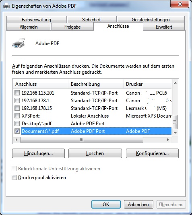This screenshot has width=192, height=215.
Task: Open the Erweitert tab
Action: pos(164,27)
